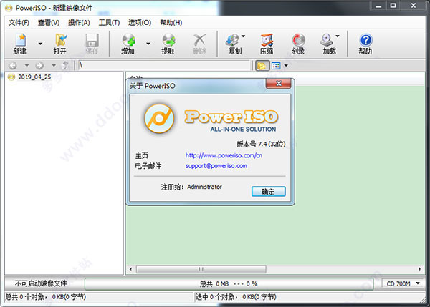This screenshot has width=430, height=307.
Task: Click the 新建 (New) toolbar icon
Action: pos(20,44)
